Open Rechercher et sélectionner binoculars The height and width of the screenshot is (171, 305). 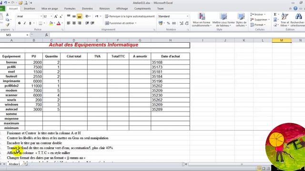[298, 20]
